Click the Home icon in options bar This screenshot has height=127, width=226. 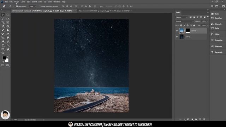(4, 6)
